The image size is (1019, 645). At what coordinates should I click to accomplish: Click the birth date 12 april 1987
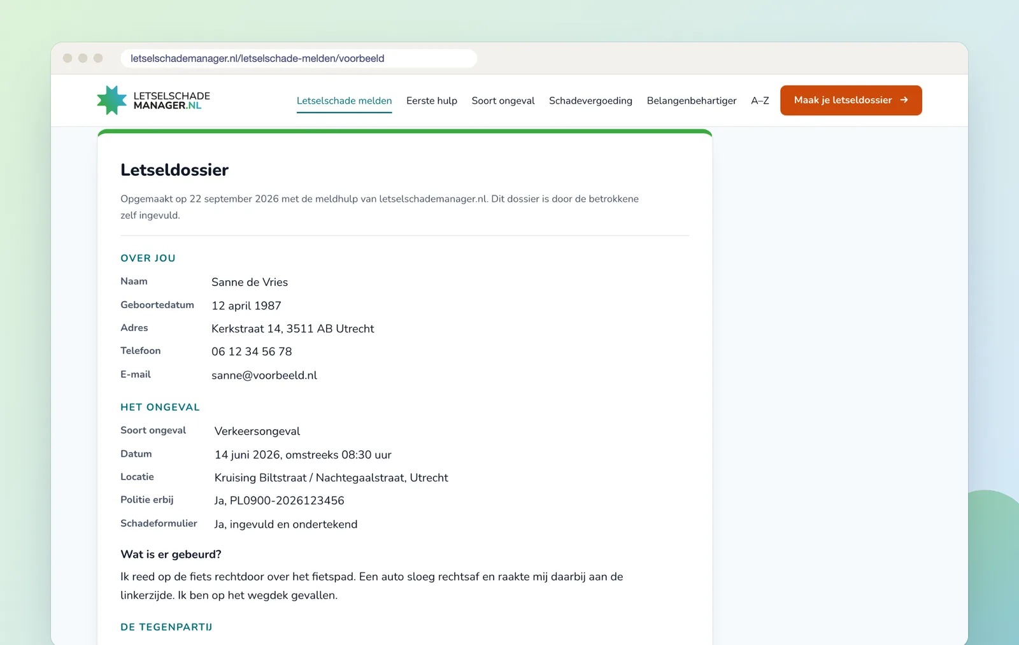[246, 306]
